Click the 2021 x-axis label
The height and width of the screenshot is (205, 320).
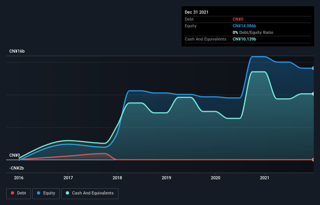tap(265, 178)
